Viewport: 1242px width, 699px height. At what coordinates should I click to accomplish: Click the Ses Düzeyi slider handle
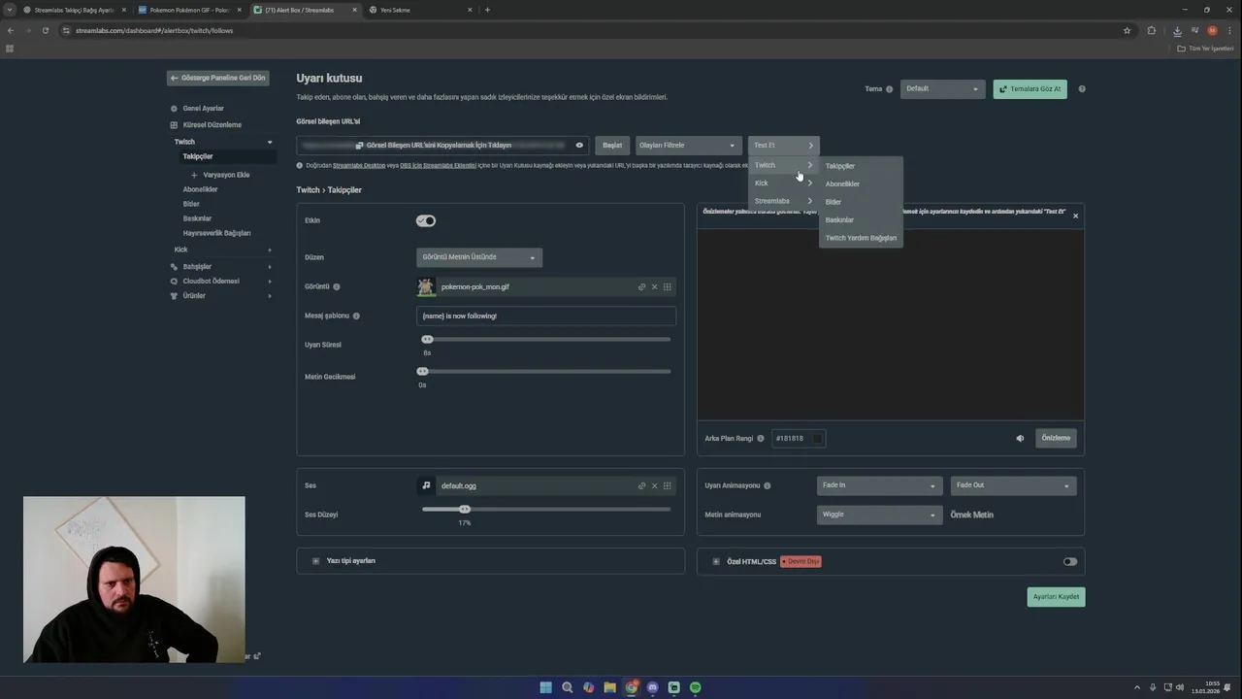[465, 510]
